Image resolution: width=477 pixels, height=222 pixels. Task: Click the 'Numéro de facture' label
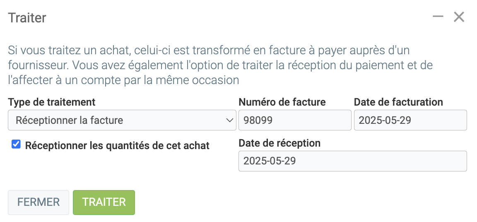[x=282, y=102]
